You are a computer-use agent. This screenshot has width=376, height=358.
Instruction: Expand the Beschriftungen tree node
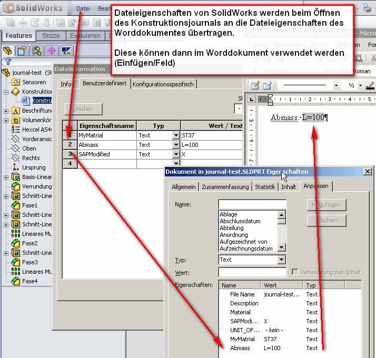(x=6, y=111)
